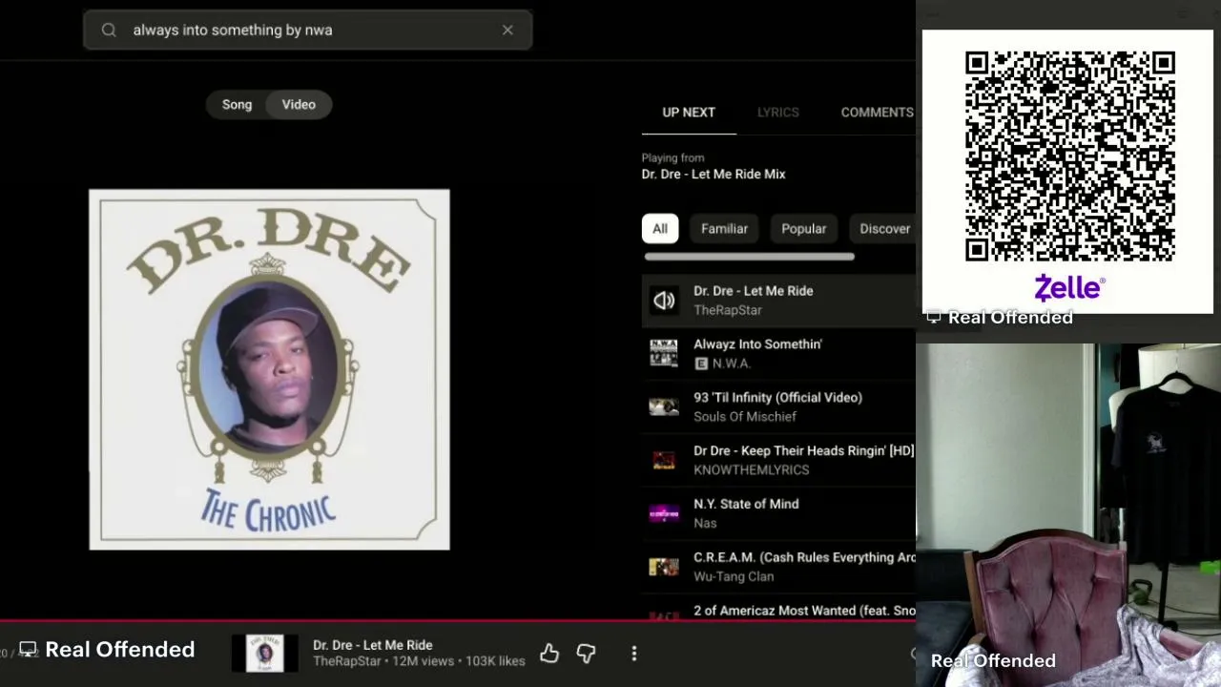
Task: Click the Keep Their Heads Ringin' thumbnail
Action: (x=664, y=461)
